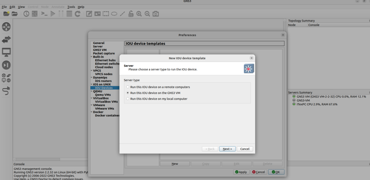This screenshot has width=370, height=180.
Task: Click the screenshot camera toolbar icon
Action: click(x=155, y=14)
